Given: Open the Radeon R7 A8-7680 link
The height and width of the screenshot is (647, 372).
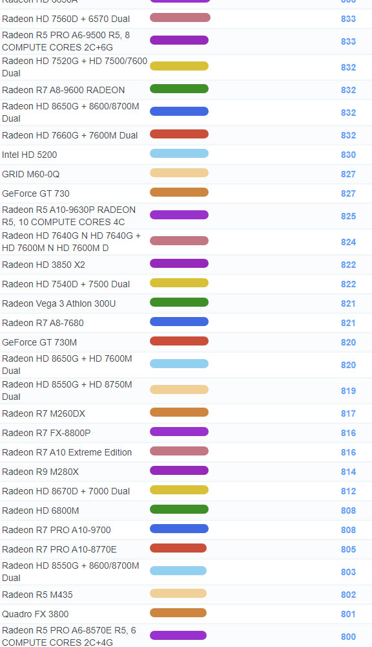Looking at the screenshot, I should 43,323.
